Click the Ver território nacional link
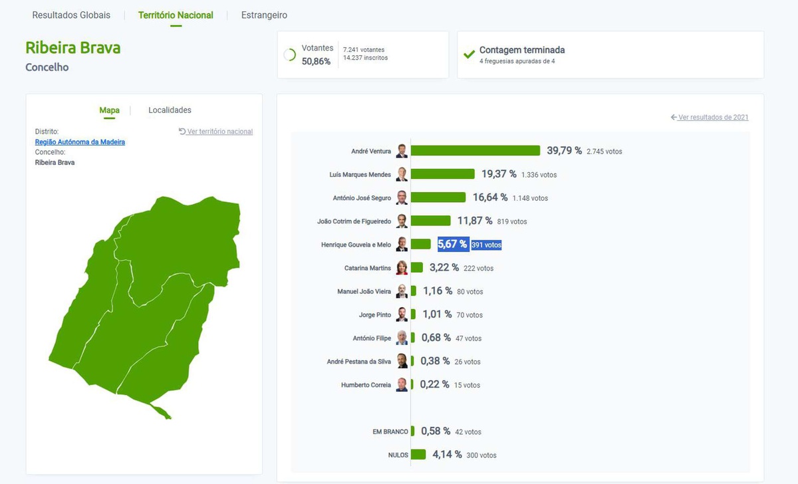Viewport: 798px width, 484px height. [219, 132]
